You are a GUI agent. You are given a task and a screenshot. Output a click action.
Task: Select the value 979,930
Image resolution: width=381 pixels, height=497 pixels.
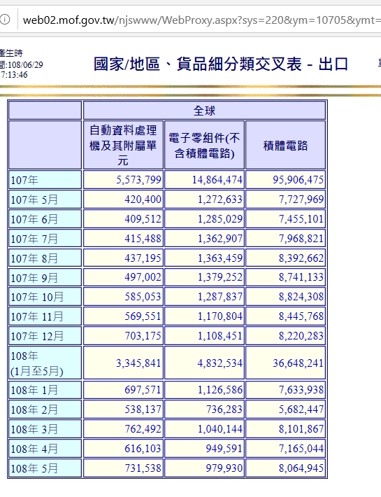[224, 468]
